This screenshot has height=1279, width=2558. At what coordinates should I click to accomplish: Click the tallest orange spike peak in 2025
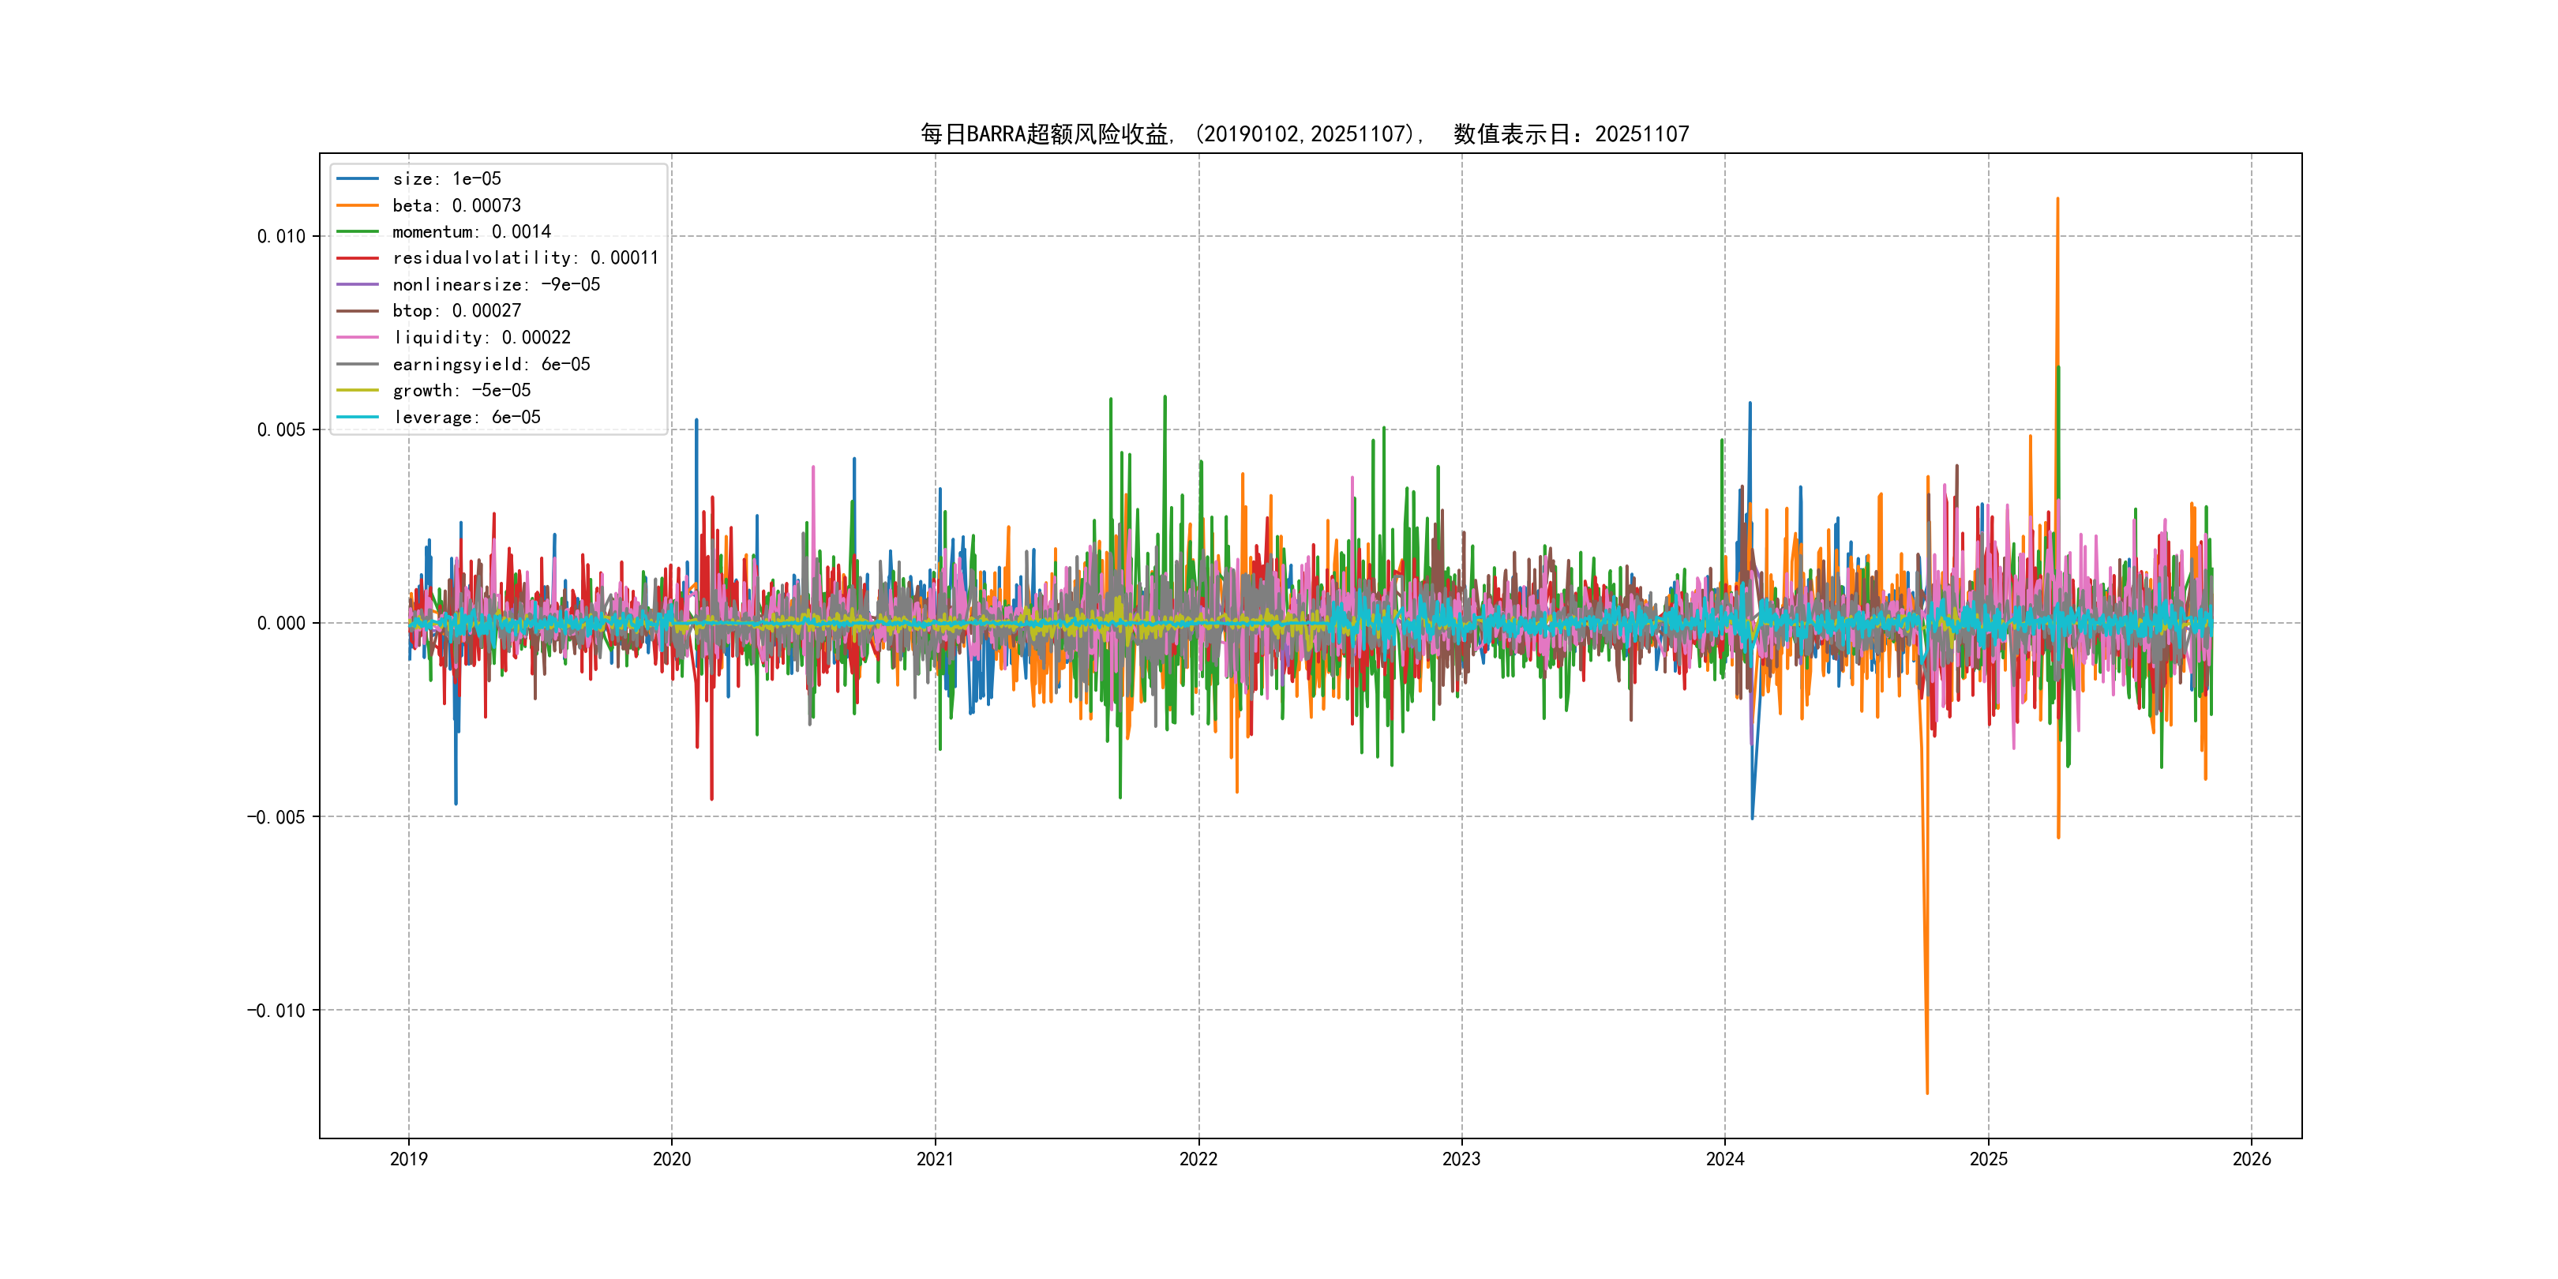click(x=2057, y=200)
